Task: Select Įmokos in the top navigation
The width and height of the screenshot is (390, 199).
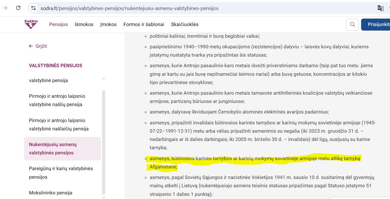Action: pyautogui.click(x=108, y=25)
